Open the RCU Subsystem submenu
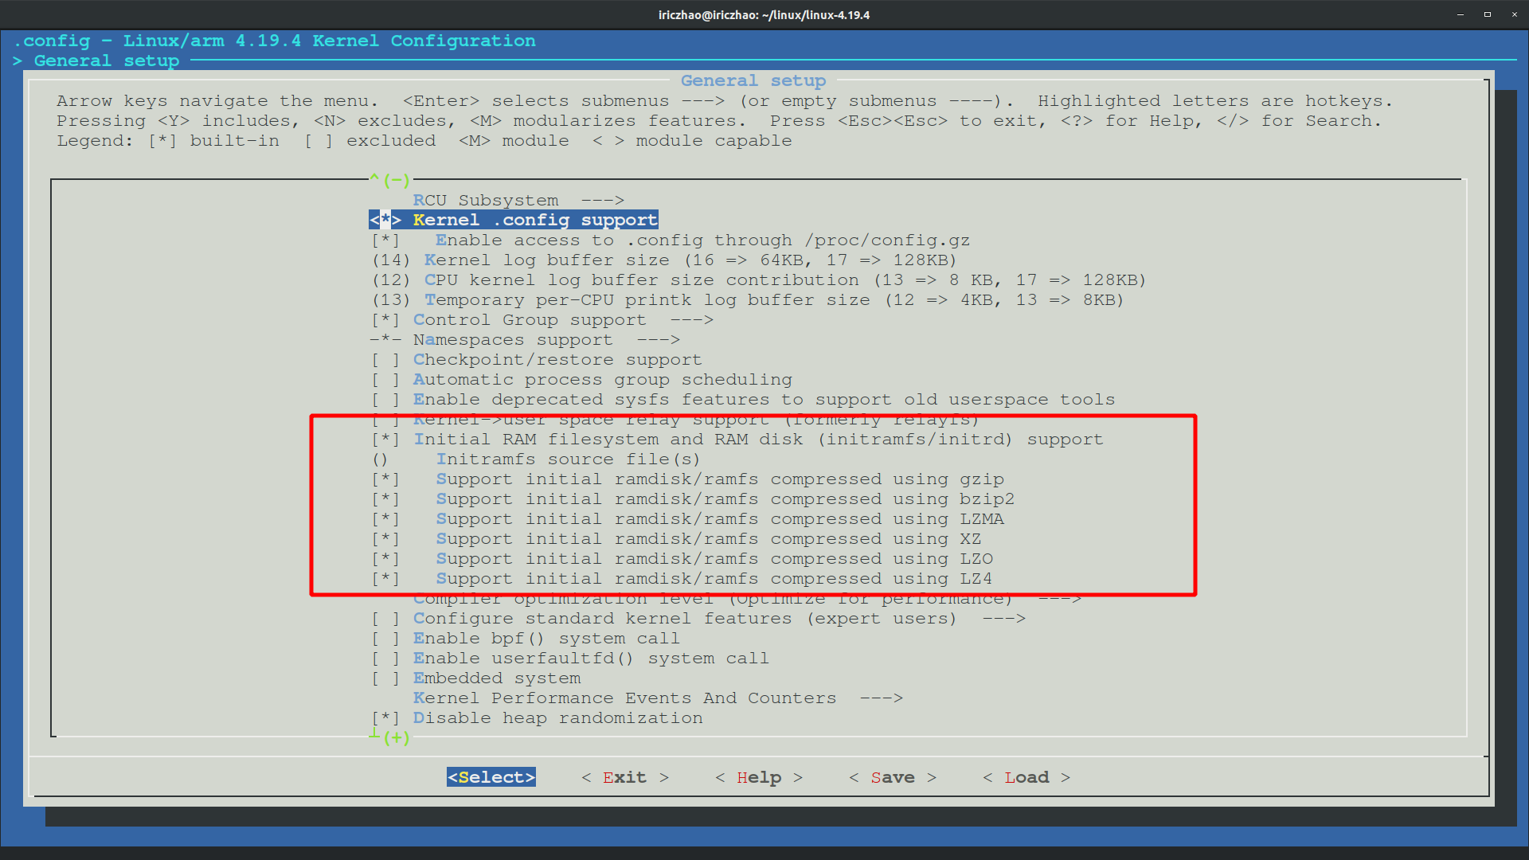This screenshot has height=860, width=1529. coord(518,200)
